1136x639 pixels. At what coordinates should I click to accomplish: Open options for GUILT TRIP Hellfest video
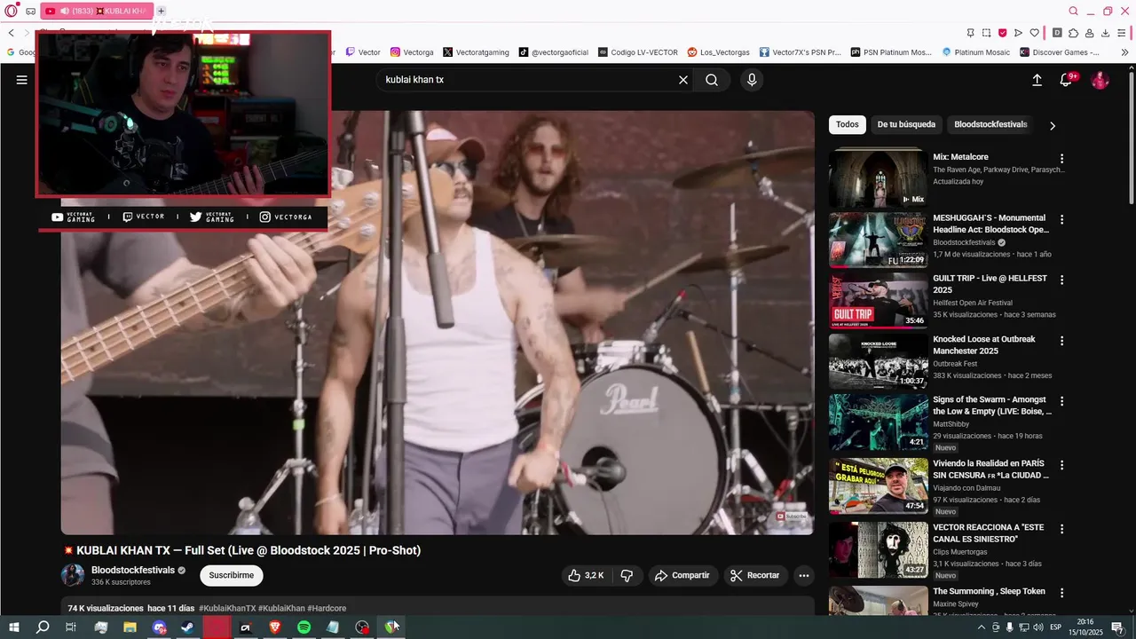coord(1061,280)
